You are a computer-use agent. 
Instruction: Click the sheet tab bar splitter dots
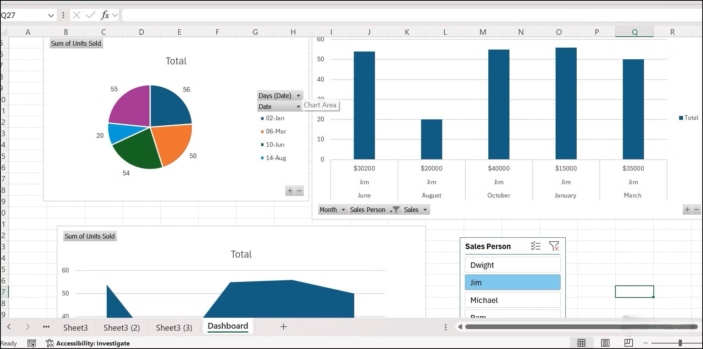(445, 327)
